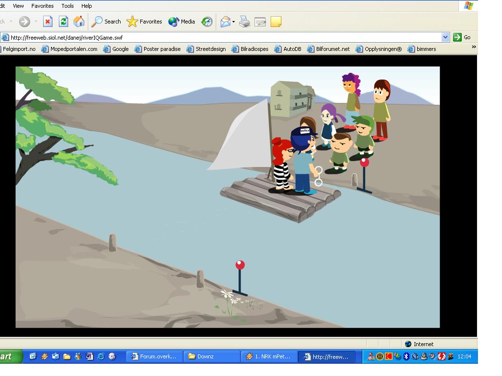The image size is (502, 376).
Task: Launch Internet Explorer from quick launch
Action: [100, 356]
